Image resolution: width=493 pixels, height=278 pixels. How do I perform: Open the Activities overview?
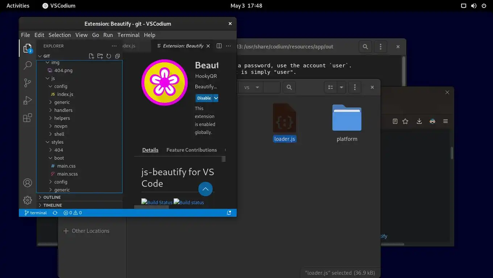[x=18, y=6]
